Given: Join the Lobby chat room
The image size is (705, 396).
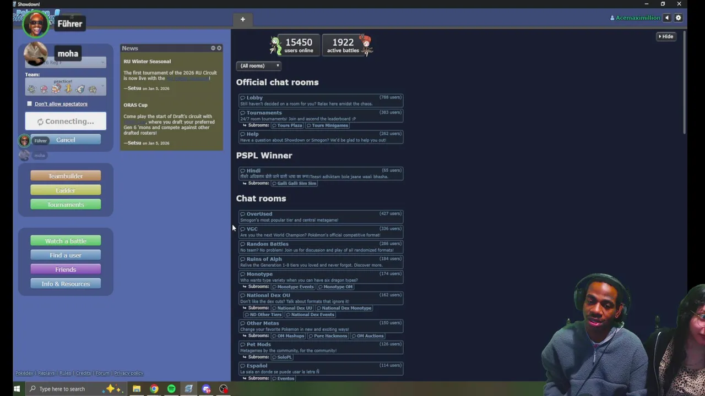Looking at the screenshot, I should [x=321, y=100].
